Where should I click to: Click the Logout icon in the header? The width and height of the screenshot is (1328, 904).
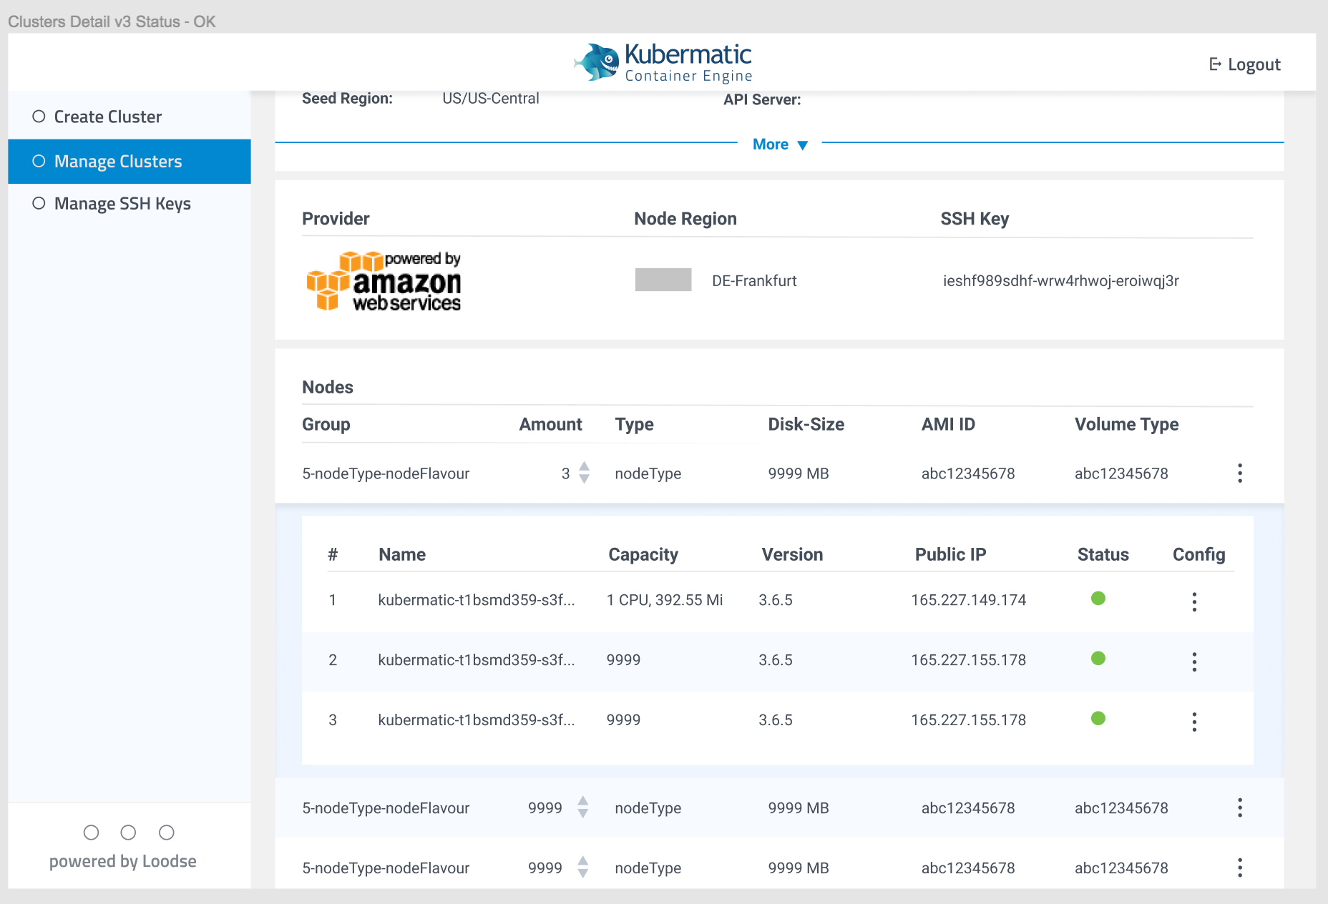(x=1215, y=64)
